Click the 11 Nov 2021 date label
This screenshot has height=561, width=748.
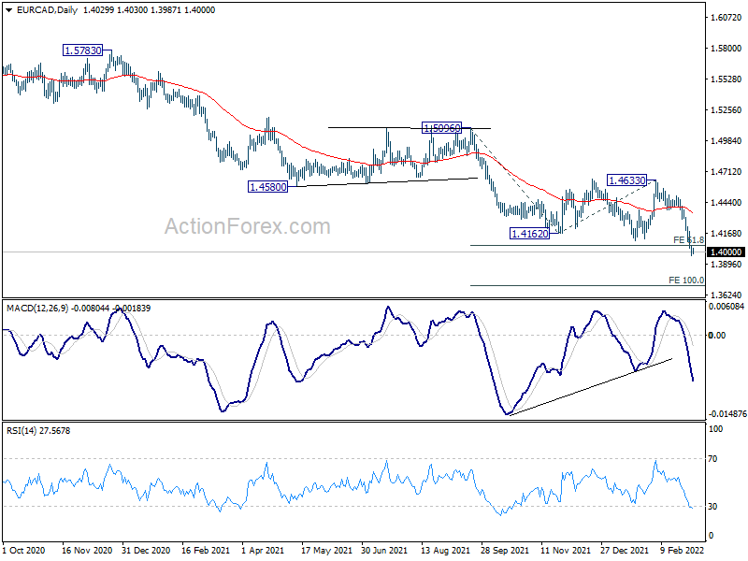pyautogui.click(x=566, y=550)
